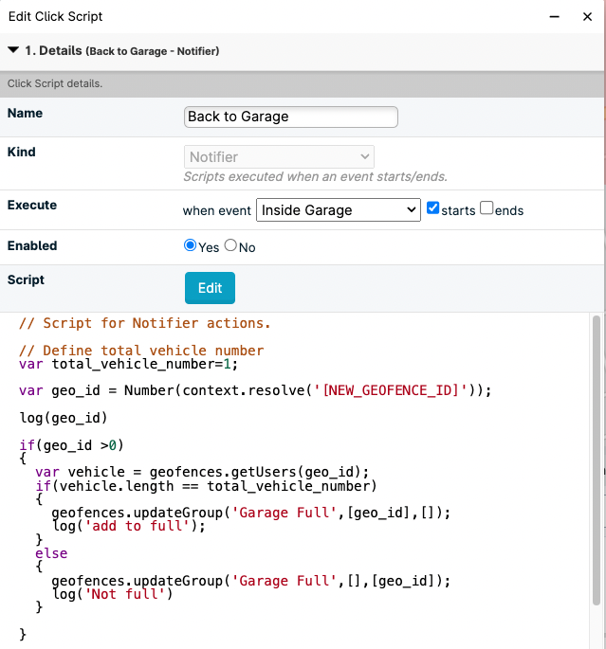Screen dimensions: 606x649
Task: Open the Kind dropdown showing Notifier
Action: (x=279, y=157)
